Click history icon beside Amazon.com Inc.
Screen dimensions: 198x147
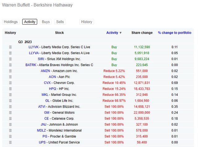pyautogui.click(x=10, y=71)
